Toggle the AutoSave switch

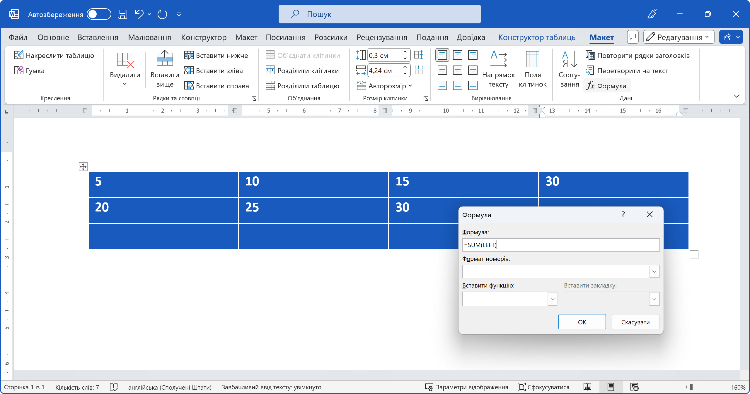(99, 14)
